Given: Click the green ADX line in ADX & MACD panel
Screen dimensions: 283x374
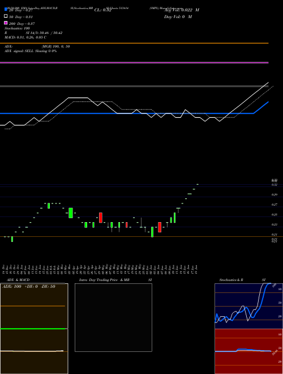Looking at the screenshot, I should 33,329.
